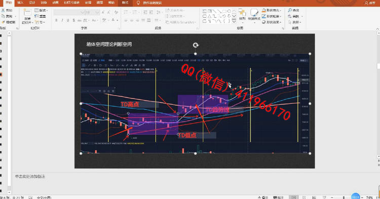Click the Cut icon in clipboard group
The image size is (380, 199).
(x=3, y=11)
